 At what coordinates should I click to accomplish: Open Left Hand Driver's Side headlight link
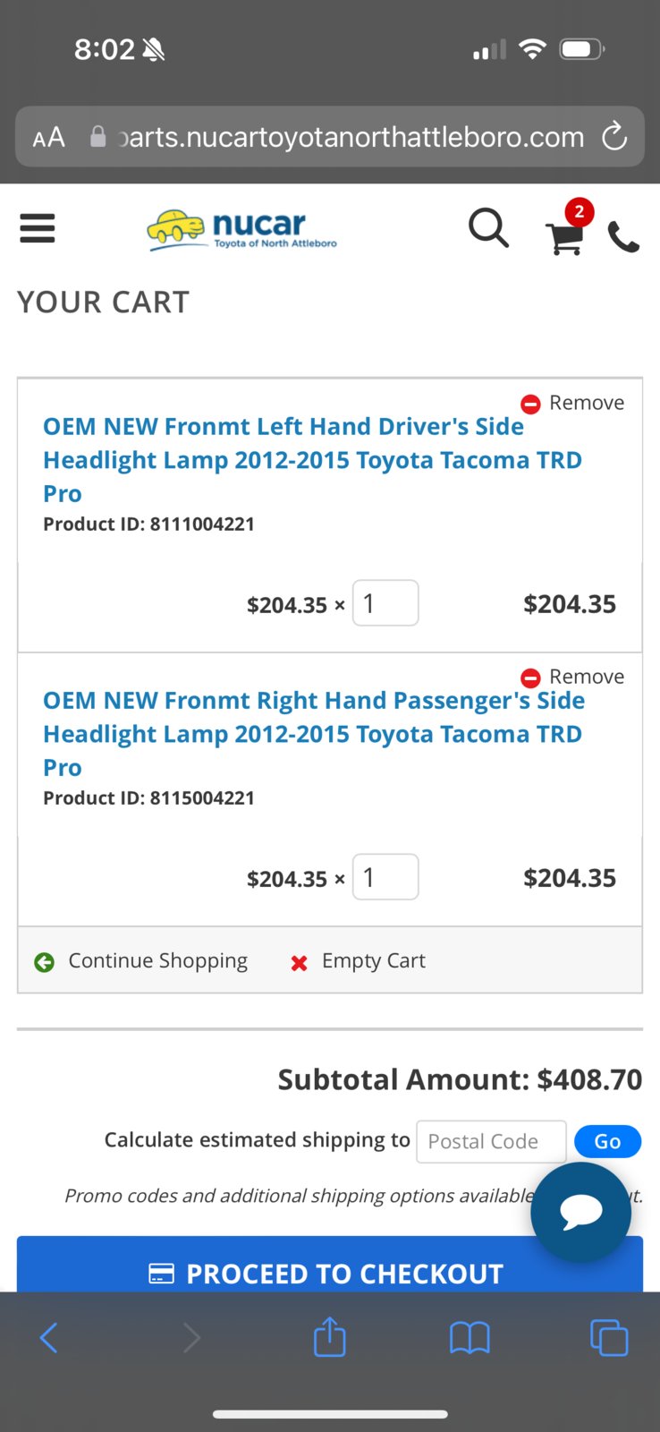coord(313,460)
